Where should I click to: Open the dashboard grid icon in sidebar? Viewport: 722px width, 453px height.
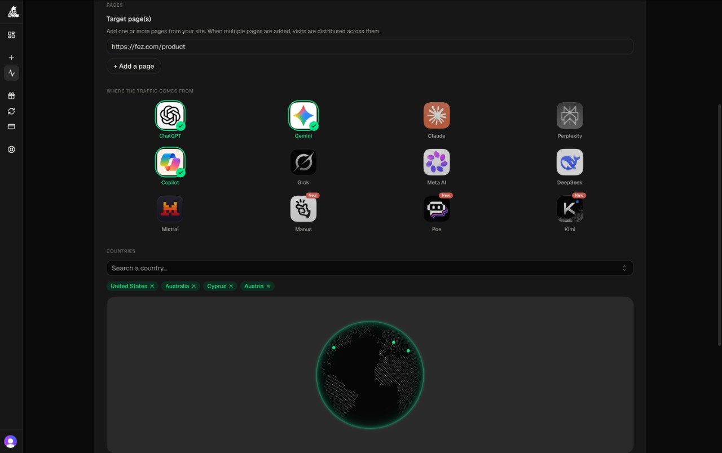tap(11, 35)
